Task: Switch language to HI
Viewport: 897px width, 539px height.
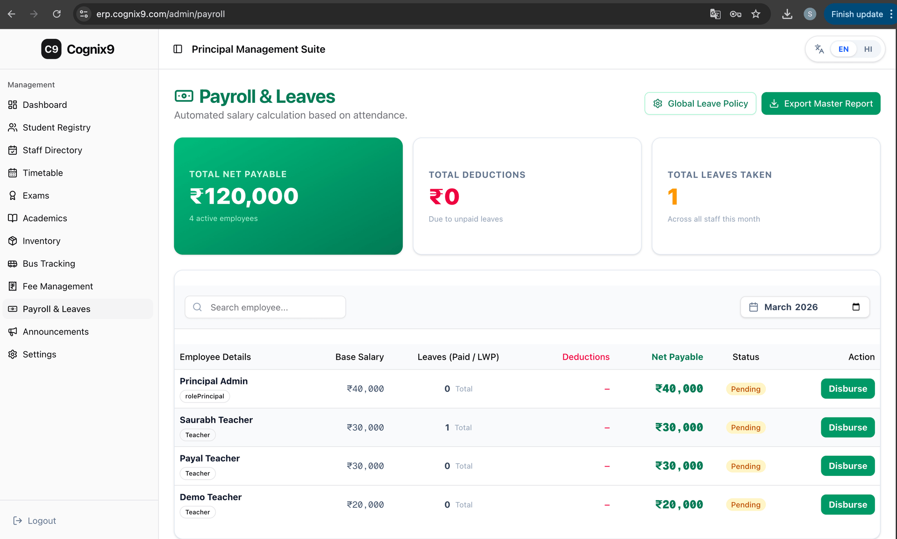Action: (869, 49)
